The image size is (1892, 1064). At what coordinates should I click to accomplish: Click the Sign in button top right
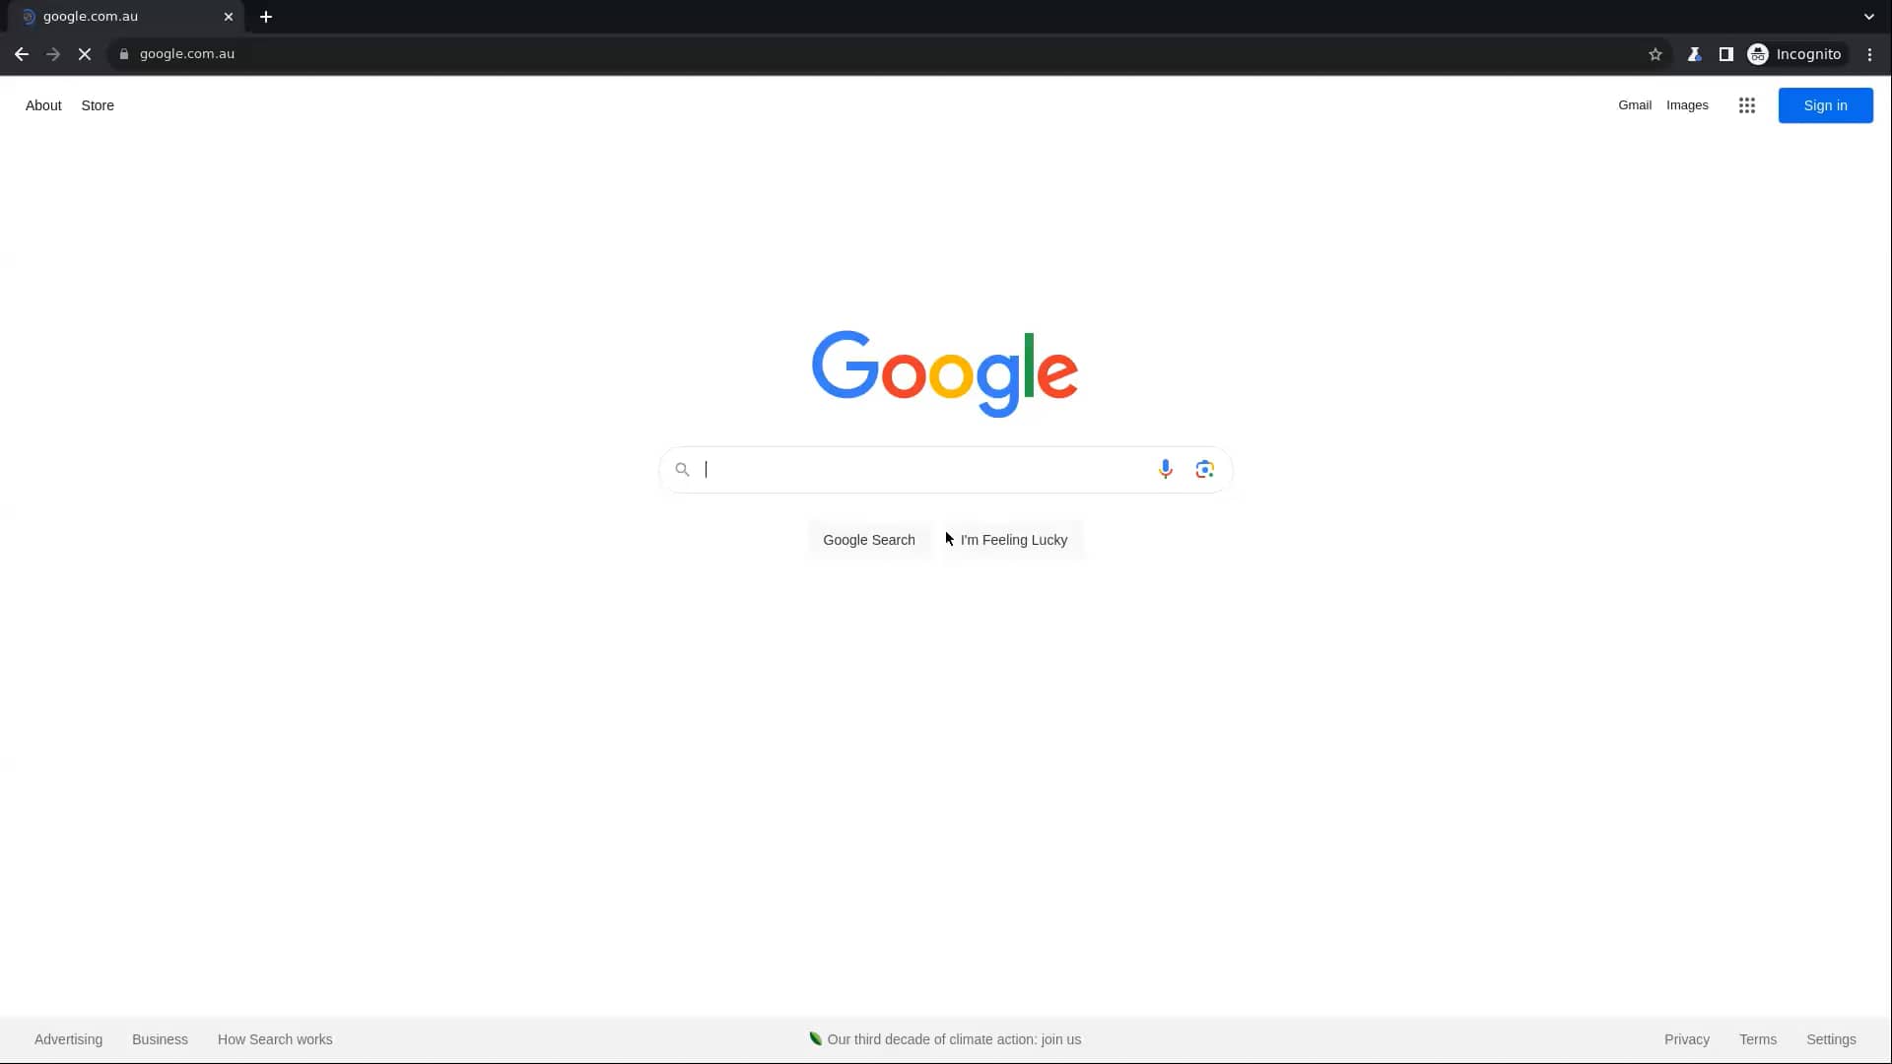(x=1826, y=105)
